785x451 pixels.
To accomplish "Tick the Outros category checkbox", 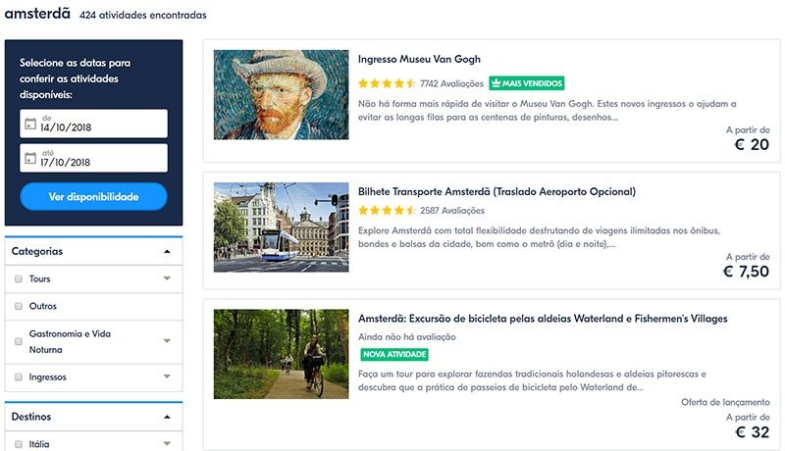I will pyautogui.click(x=19, y=306).
